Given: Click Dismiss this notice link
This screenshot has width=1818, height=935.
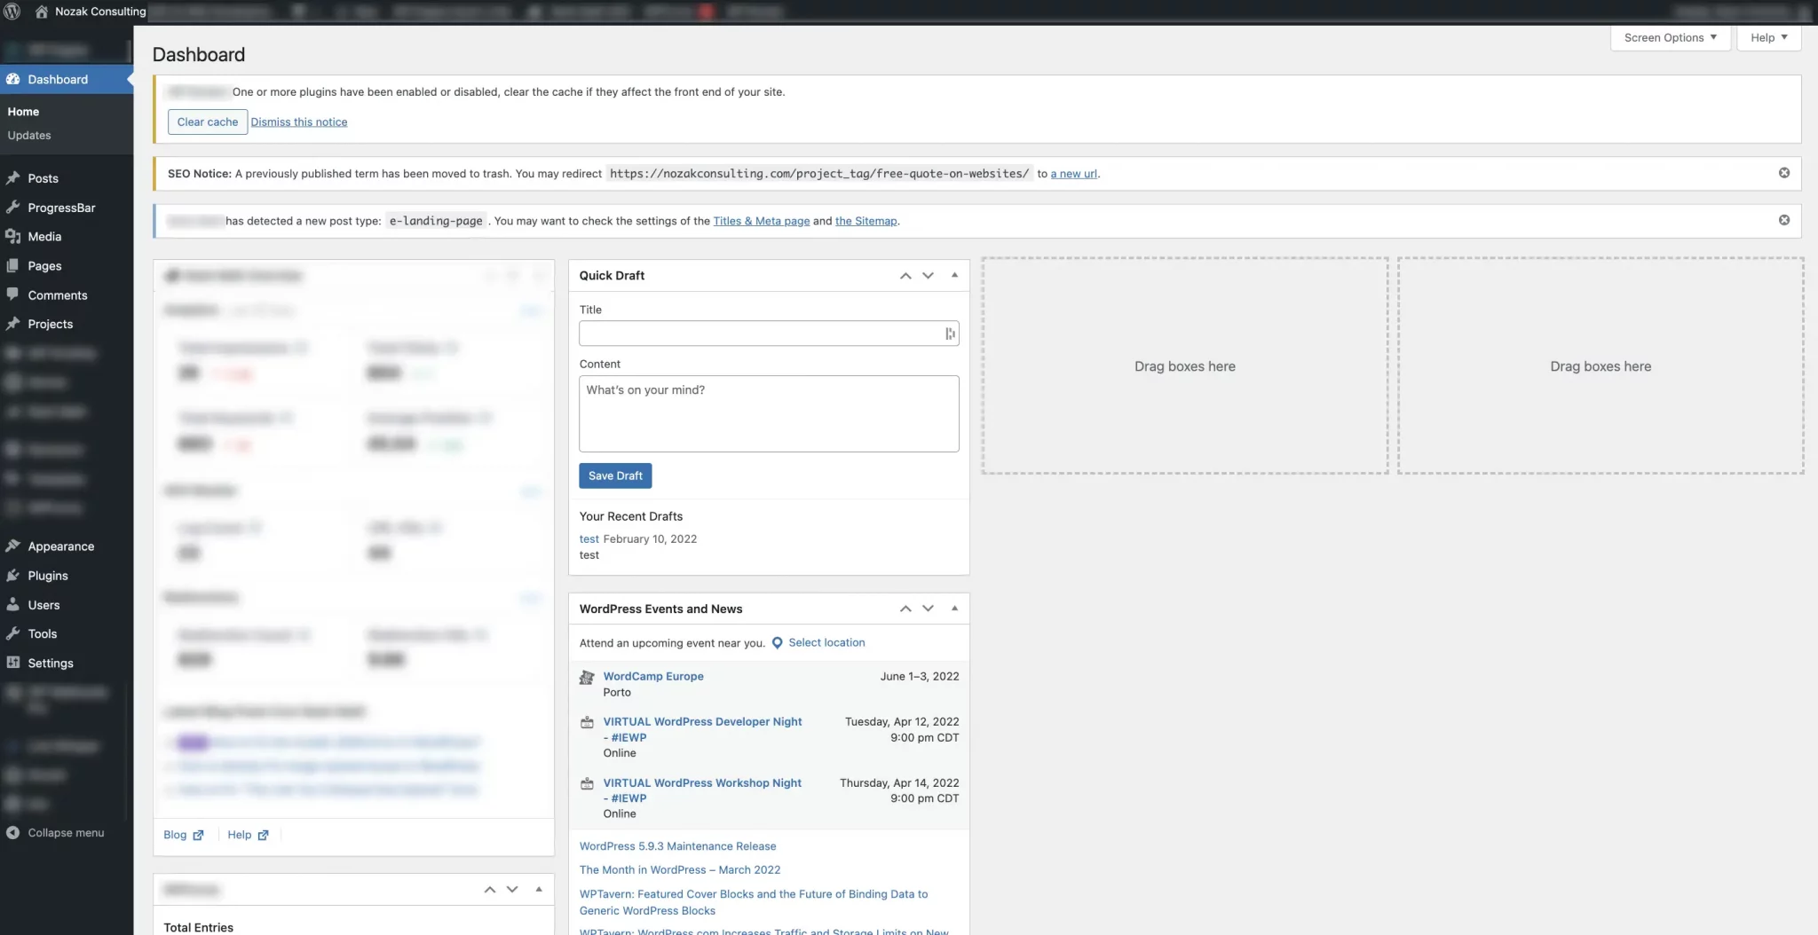Looking at the screenshot, I should [299, 122].
